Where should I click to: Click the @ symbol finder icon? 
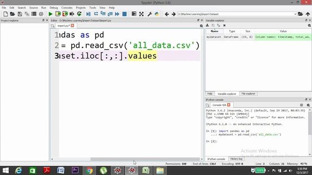41,14
